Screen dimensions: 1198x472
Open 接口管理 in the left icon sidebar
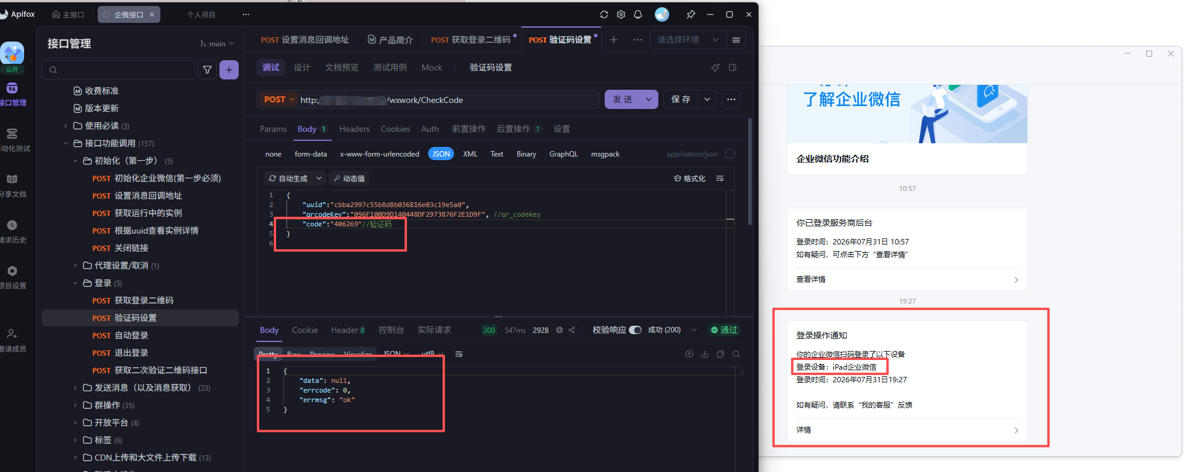tap(12, 95)
